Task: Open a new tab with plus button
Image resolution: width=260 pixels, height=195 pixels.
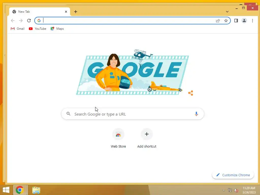Action: pos(76,12)
